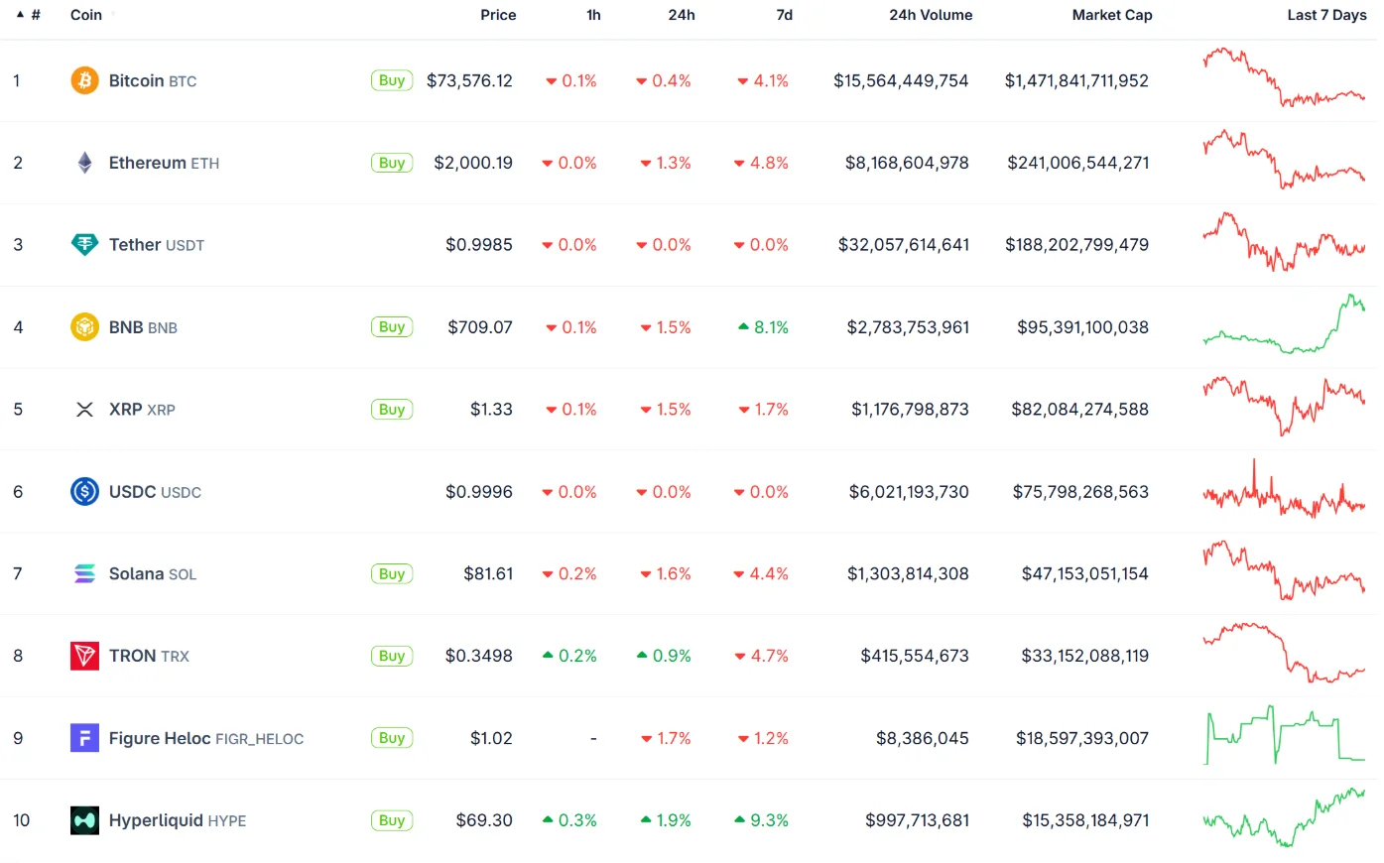1384x863 pixels.
Task: Click the TRON red logo icon
Action: coord(84,656)
